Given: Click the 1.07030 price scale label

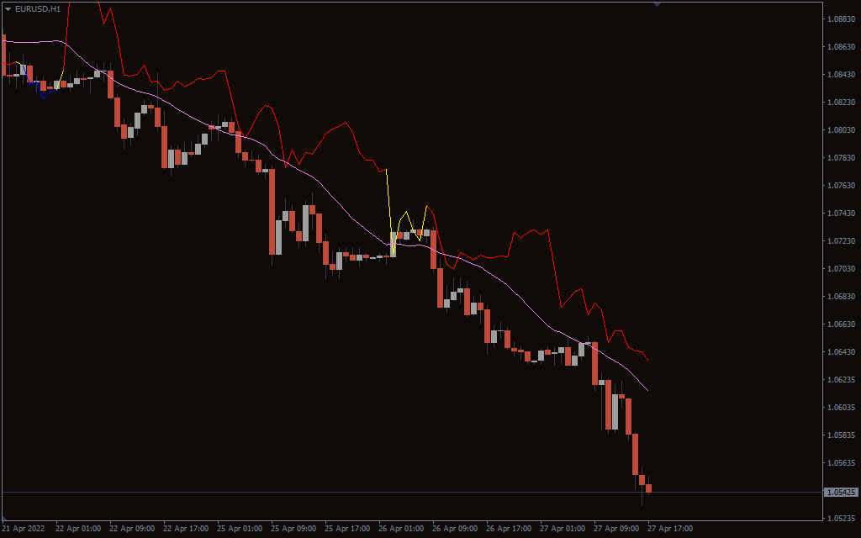Looking at the screenshot, I should tap(841, 269).
